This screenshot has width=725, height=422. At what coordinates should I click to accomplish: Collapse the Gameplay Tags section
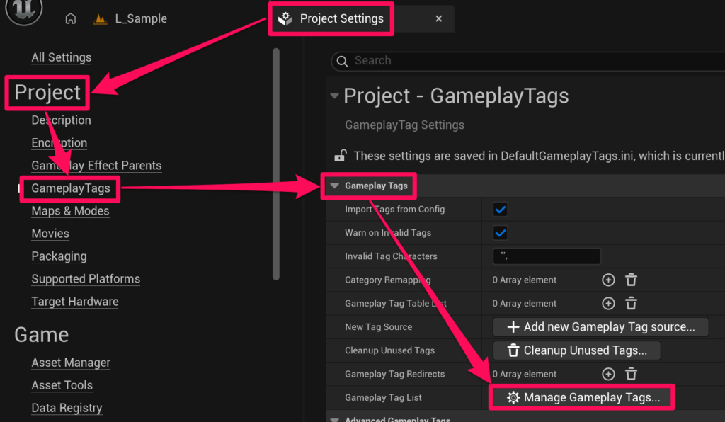(335, 186)
